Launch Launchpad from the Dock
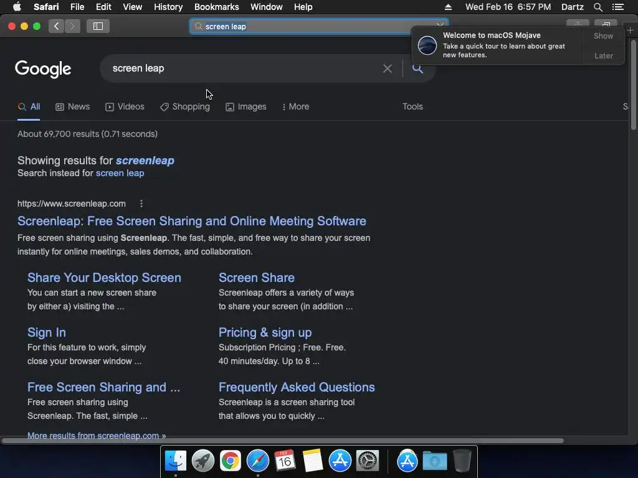 click(203, 461)
